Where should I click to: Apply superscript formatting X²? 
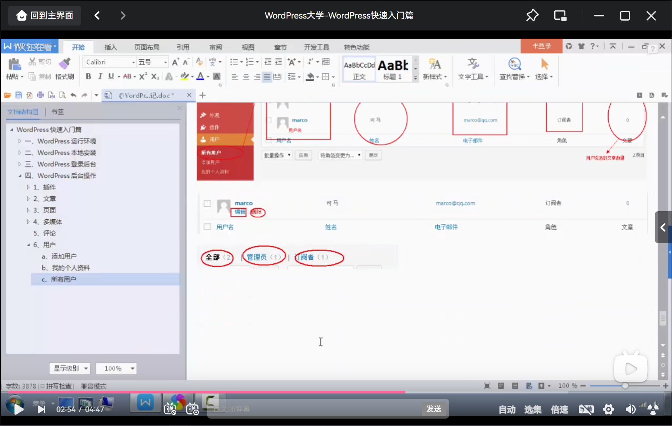tap(143, 76)
